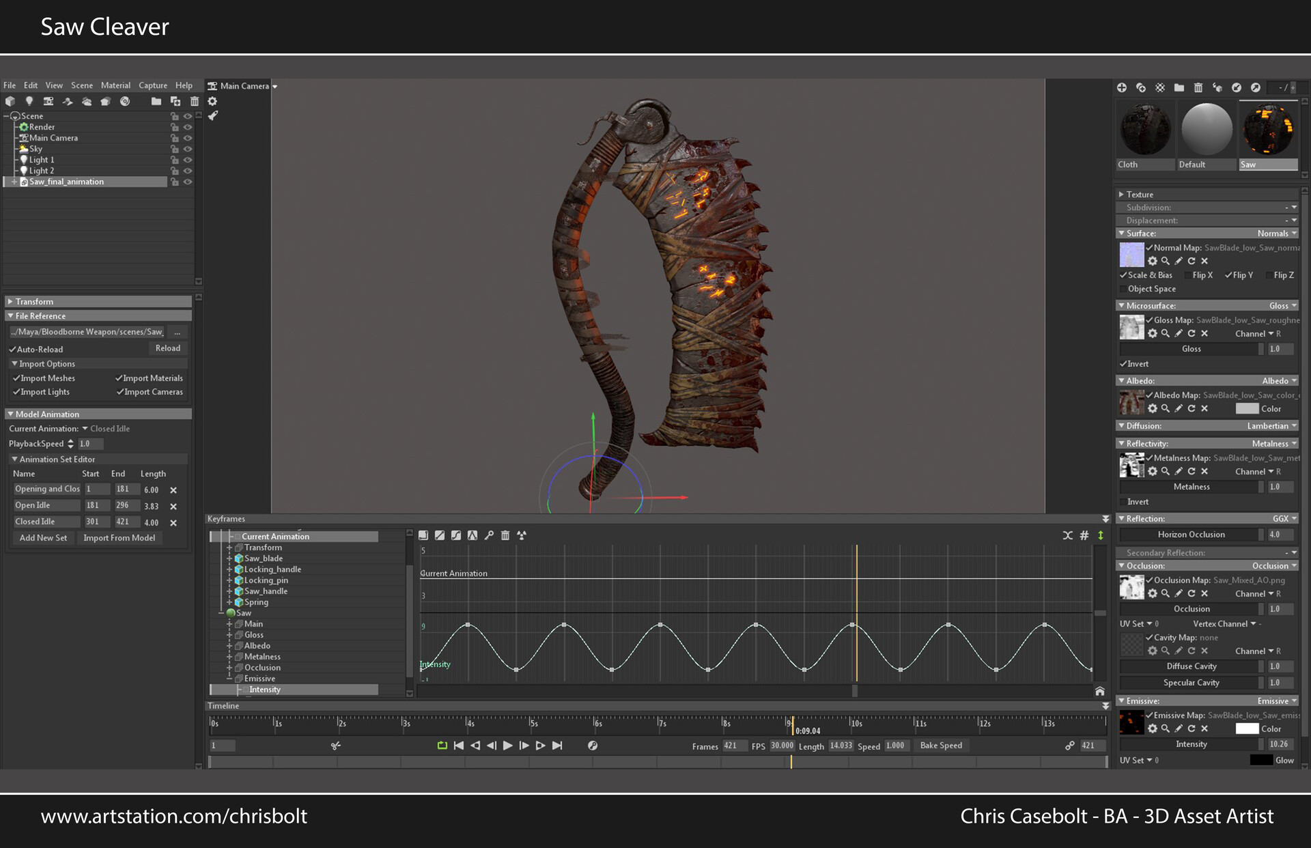Open the rocket icon beside viewport

[213, 115]
